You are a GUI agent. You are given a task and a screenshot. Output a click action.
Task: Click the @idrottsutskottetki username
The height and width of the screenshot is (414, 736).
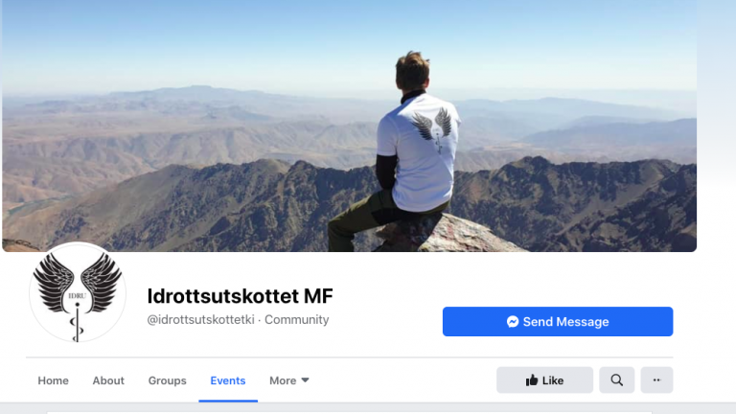point(200,320)
